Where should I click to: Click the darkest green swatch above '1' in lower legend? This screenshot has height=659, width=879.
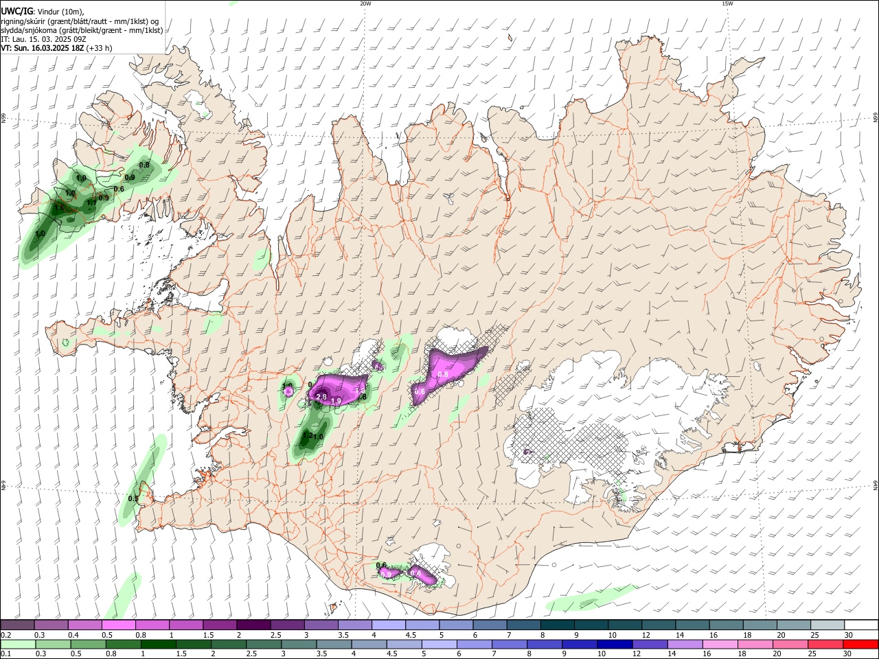[159, 645]
